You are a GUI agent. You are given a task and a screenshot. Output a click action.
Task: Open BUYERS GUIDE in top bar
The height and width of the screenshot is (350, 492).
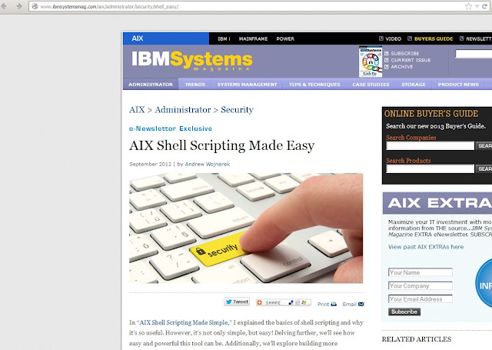[x=430, y=39]
